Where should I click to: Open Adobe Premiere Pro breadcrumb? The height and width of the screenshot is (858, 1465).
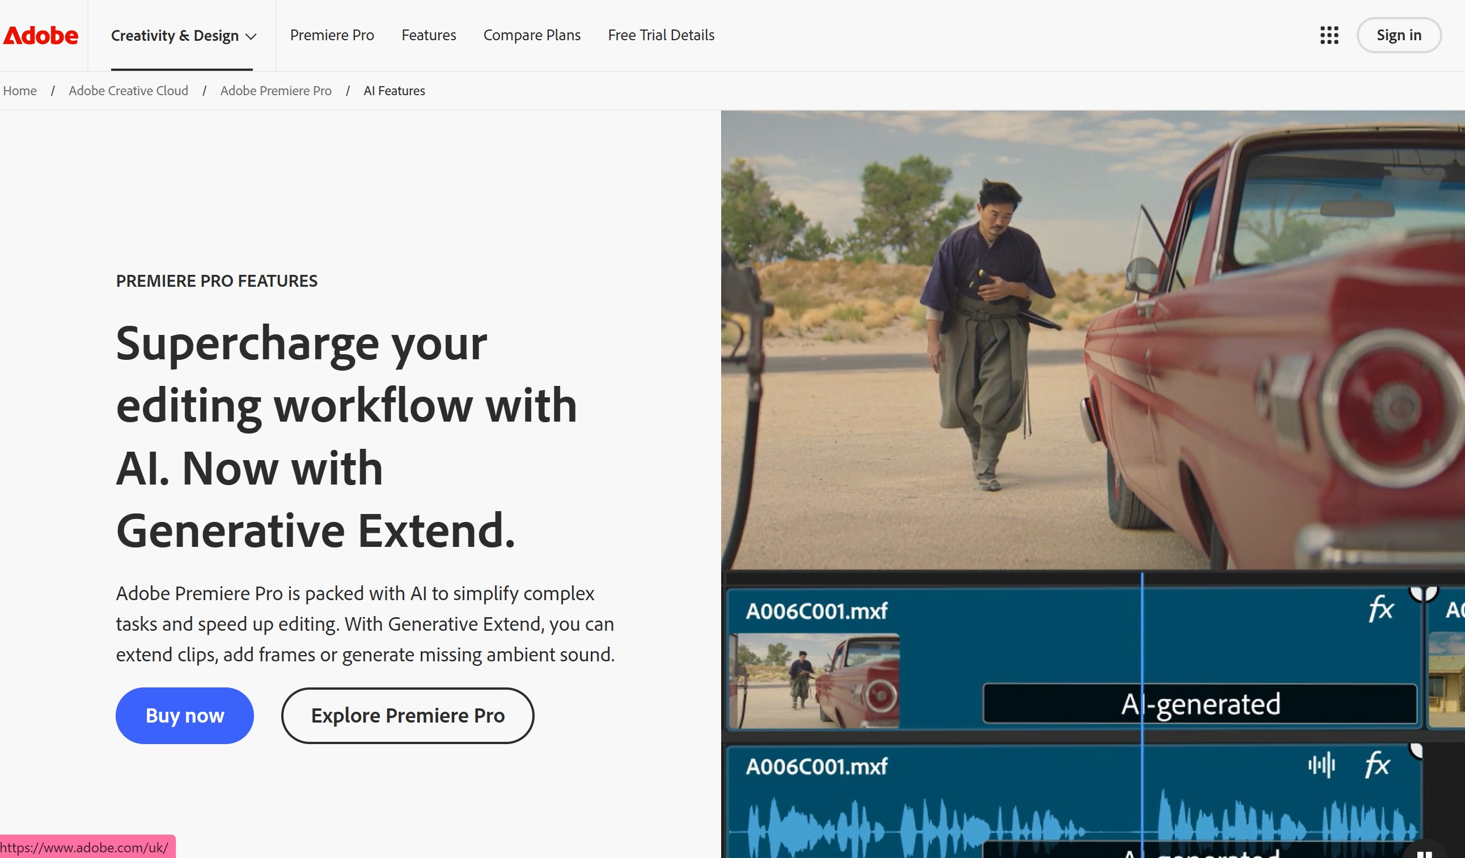click(x=276, y=91)
